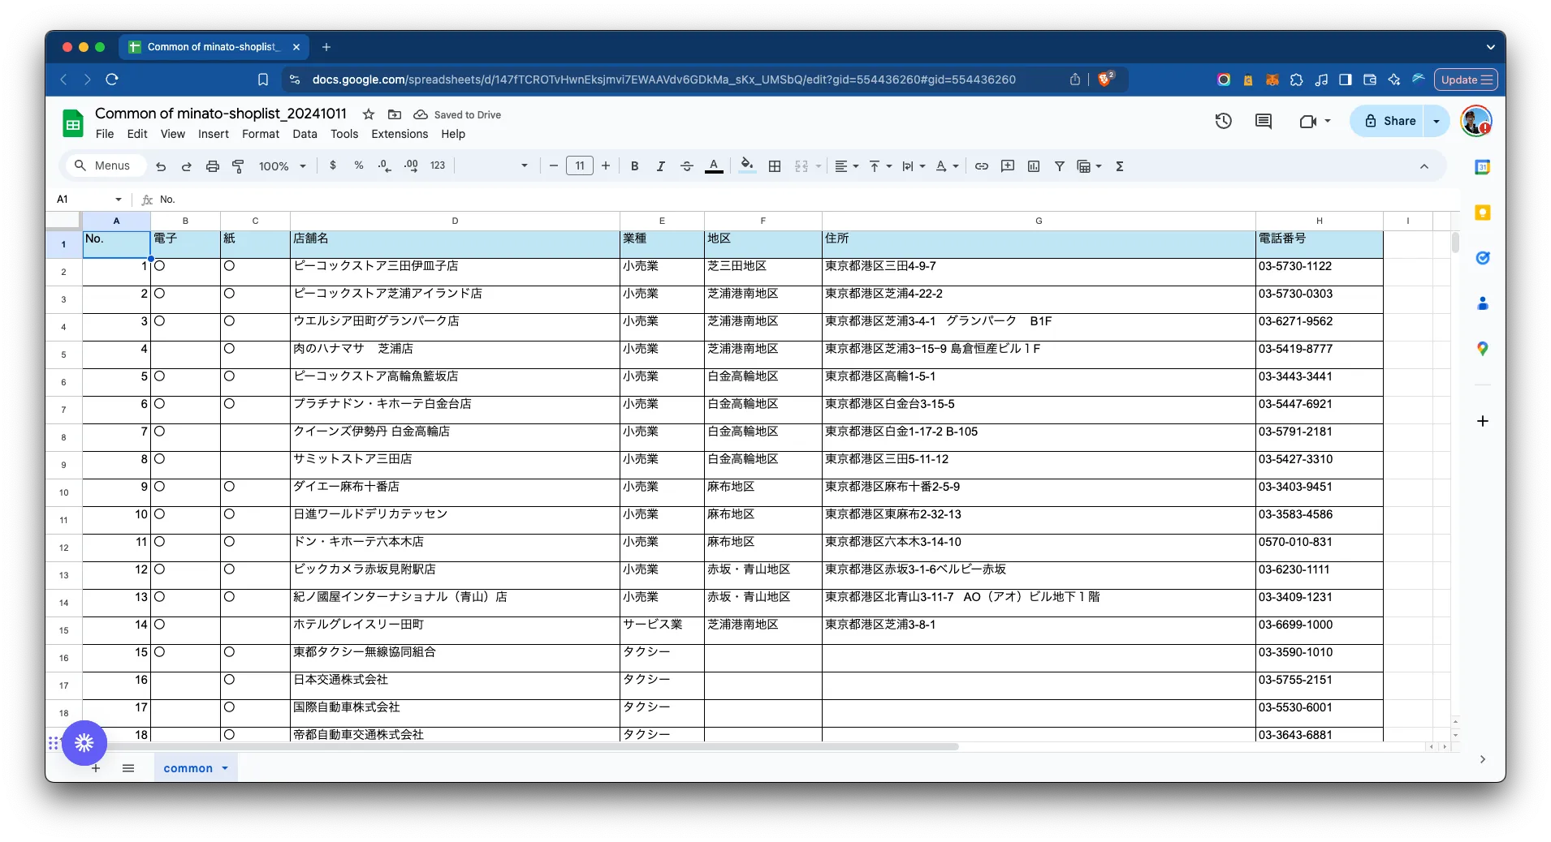1551x842 pixels.
Task: Open the common sheet tab arrow
Action: click(225, 768)
